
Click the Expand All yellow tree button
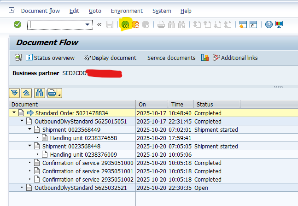[14, 93]
